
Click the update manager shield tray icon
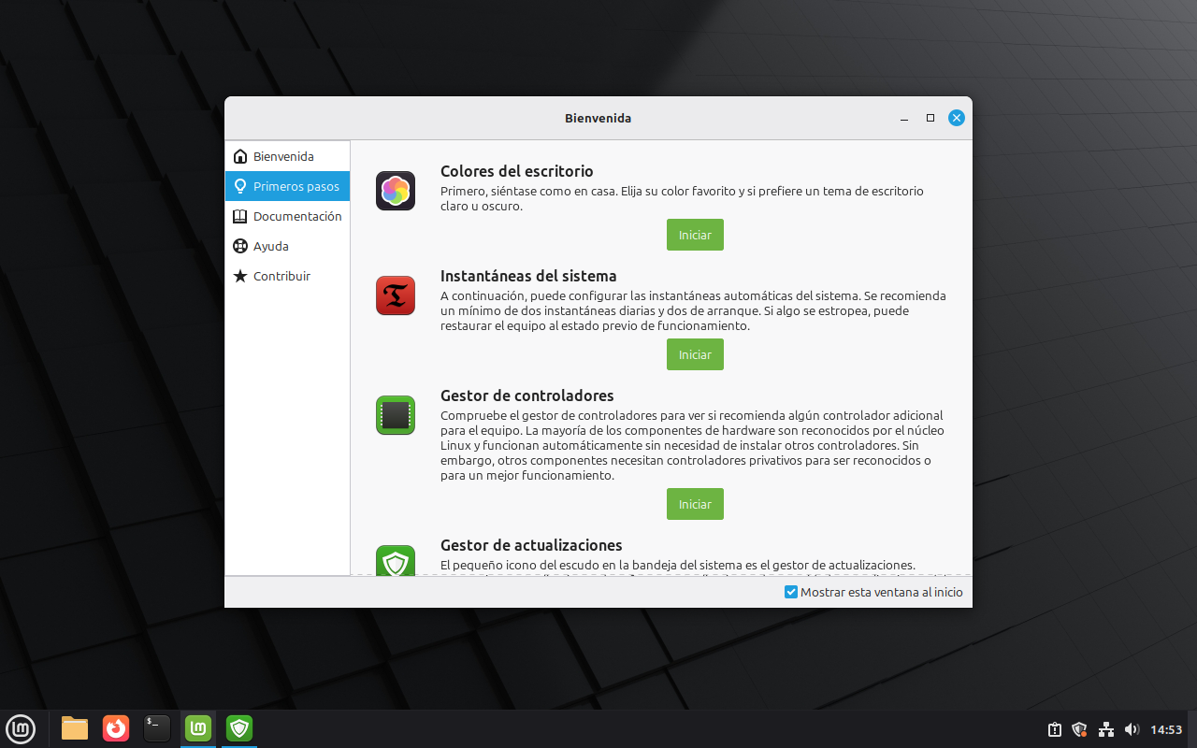1079,729
